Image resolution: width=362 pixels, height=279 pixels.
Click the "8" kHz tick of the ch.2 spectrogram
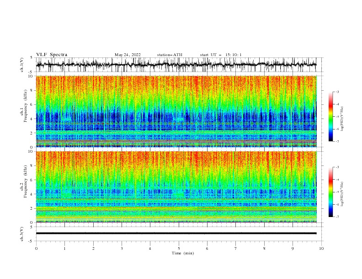click(x=32, y=166)
